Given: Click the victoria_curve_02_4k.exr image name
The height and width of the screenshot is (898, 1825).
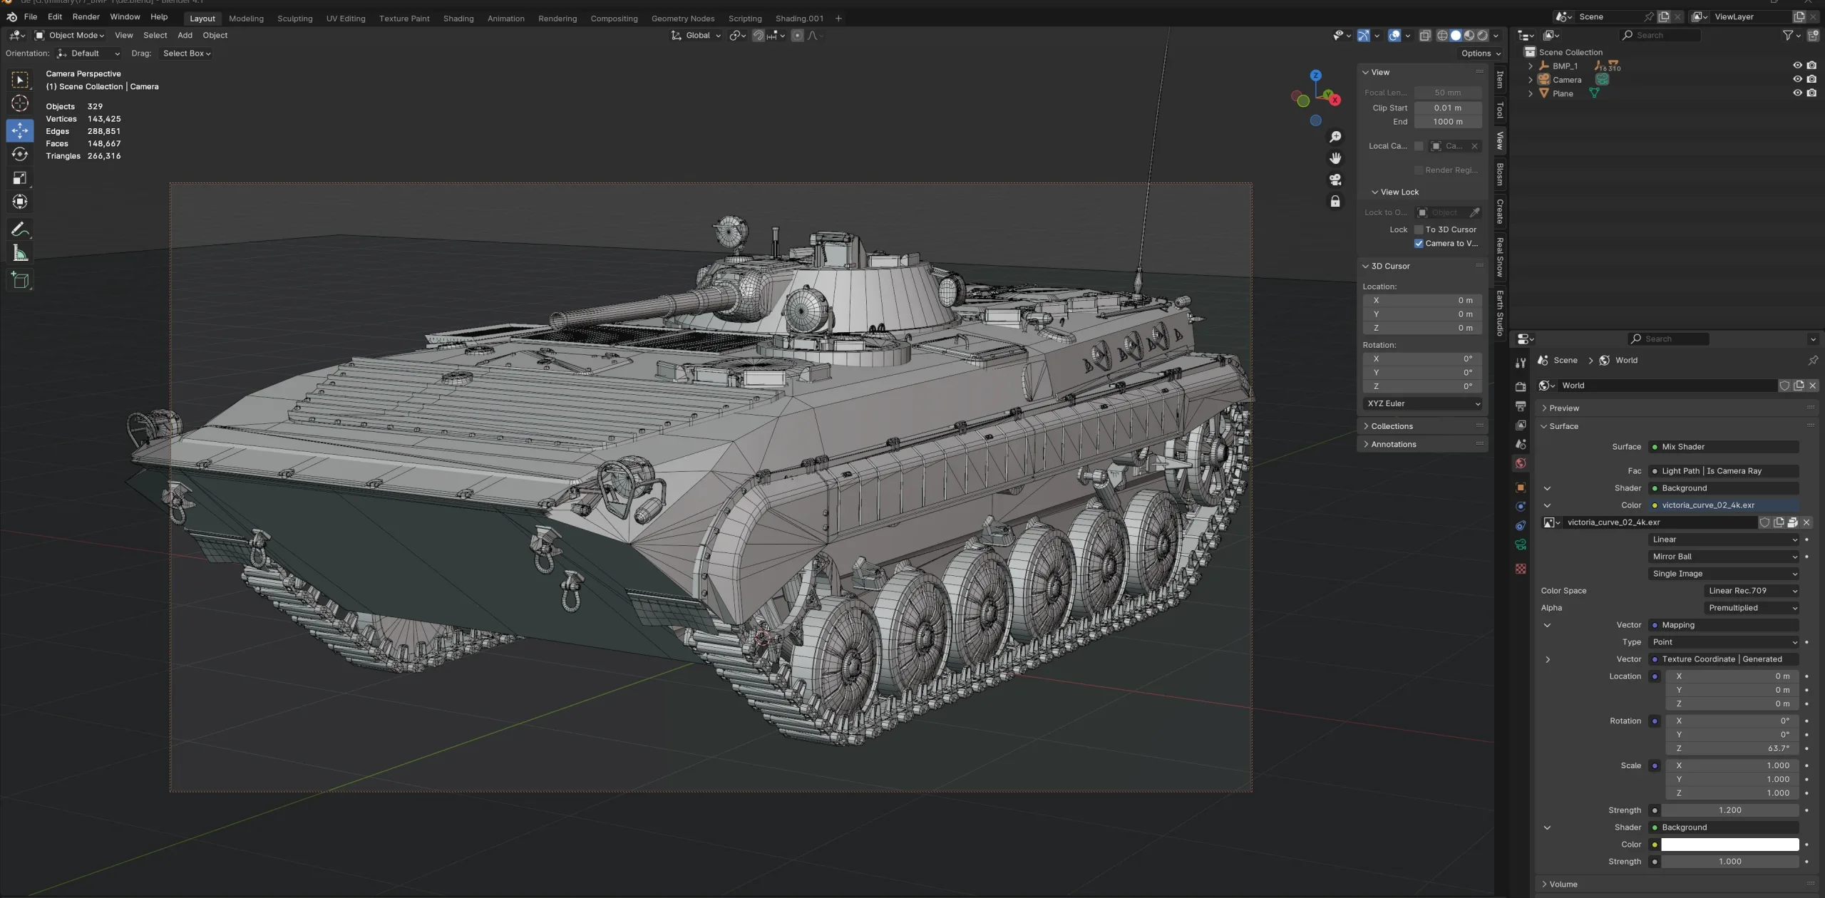Looking at the screenshot, I should click(x=1615, y=522).
